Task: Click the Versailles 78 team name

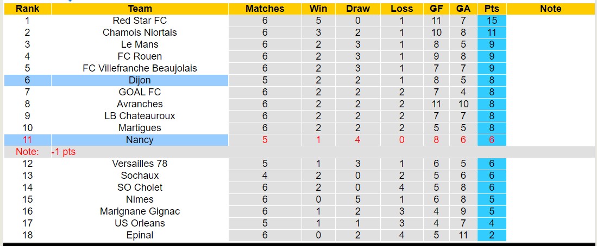Action: pyautogui.click(x=140, y=164)
